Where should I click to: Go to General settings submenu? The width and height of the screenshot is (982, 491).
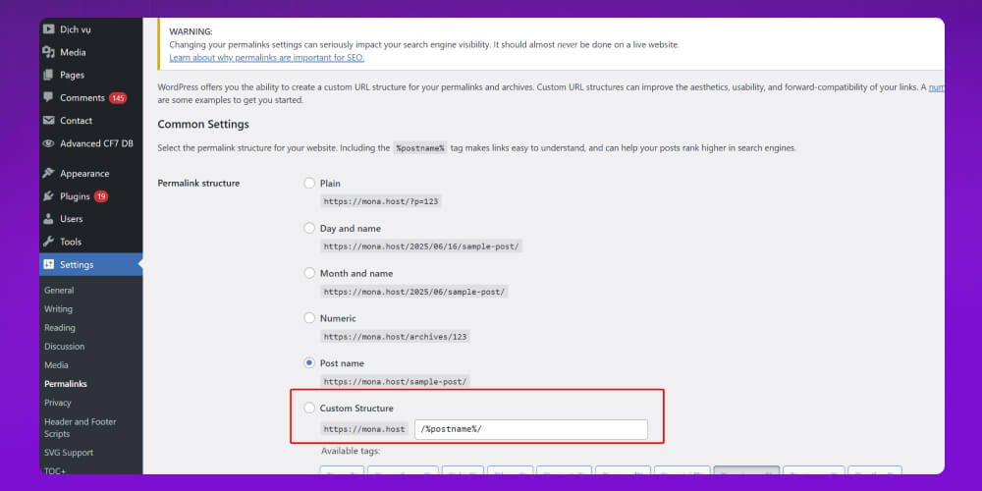(x=59, y=290)
